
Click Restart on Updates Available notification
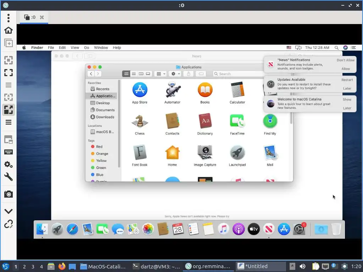(x=347, y=80)
